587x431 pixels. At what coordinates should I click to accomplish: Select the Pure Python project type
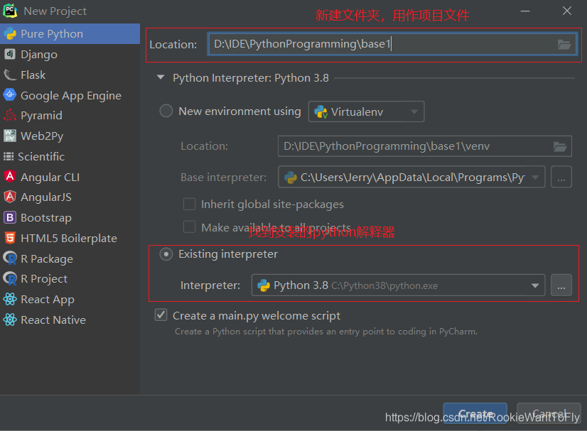pos(70,33)
